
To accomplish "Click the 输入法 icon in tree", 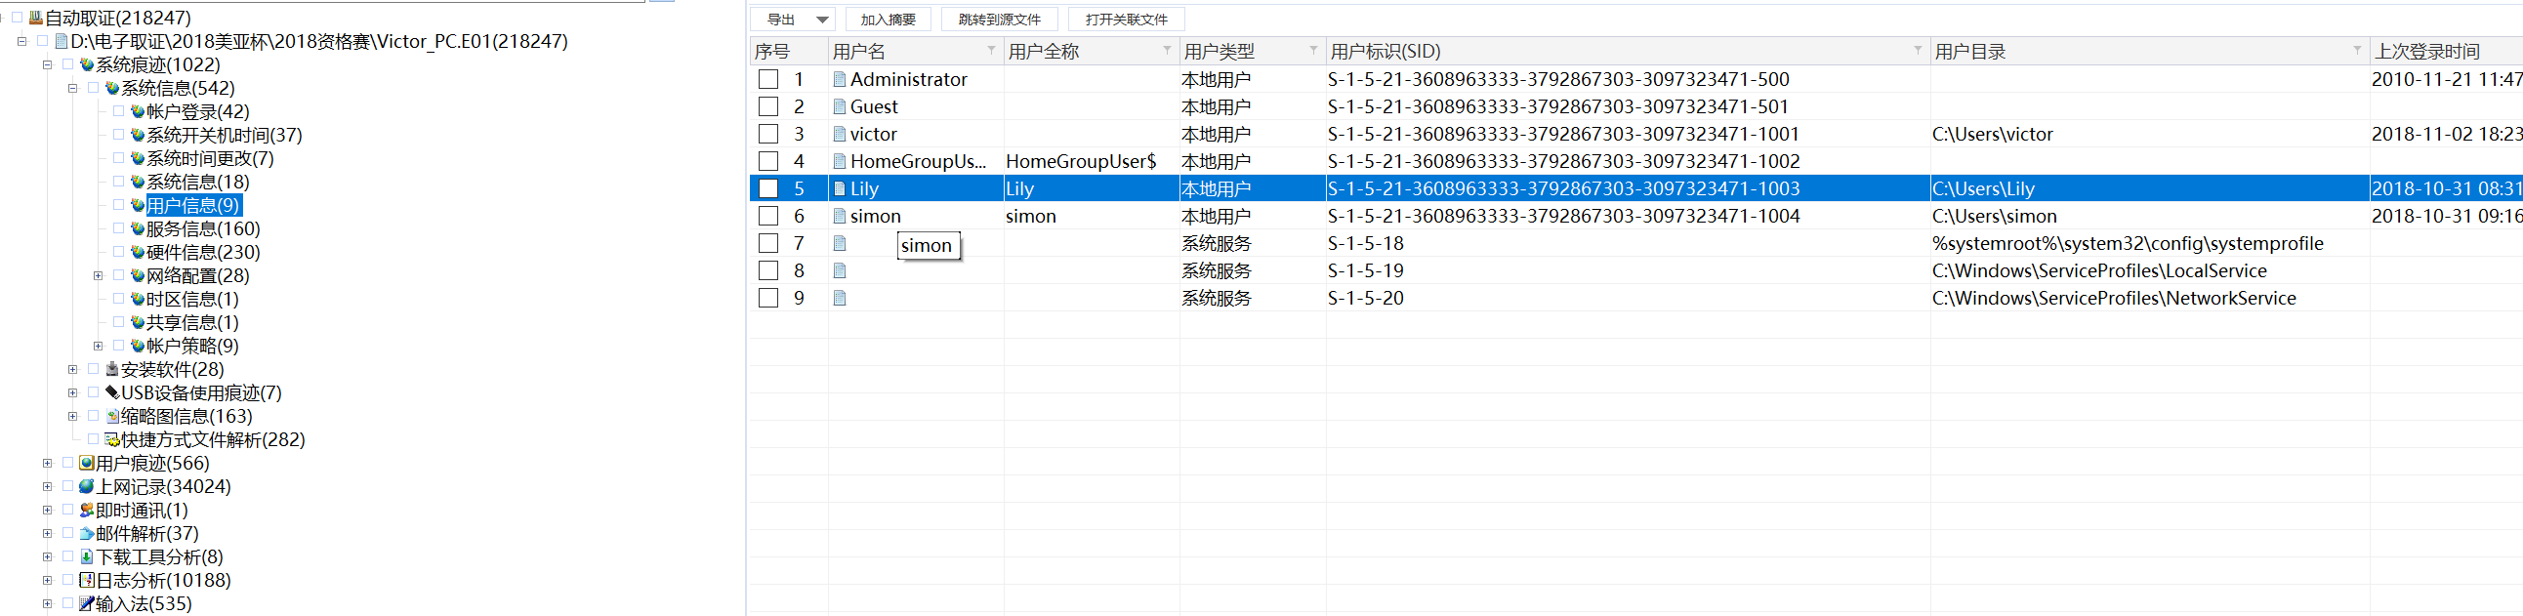I will [x=86, y=603].
